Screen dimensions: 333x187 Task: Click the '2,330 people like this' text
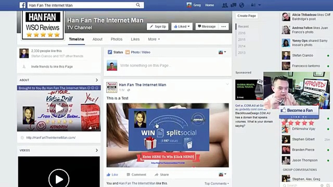[46, 51]
